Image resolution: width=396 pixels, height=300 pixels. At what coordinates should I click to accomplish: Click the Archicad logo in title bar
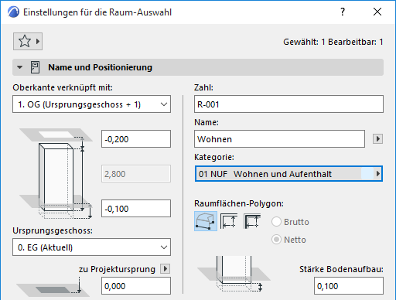(13, 12)
